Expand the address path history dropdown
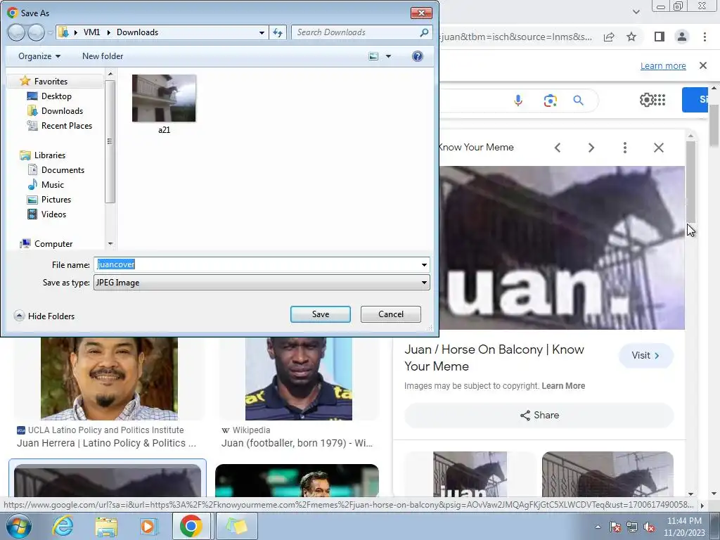This screenshot has width=720, height=540. tap(262, 32)
